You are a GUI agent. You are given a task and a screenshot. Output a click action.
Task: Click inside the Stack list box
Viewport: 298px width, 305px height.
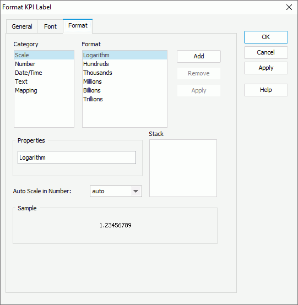[183, 168]
